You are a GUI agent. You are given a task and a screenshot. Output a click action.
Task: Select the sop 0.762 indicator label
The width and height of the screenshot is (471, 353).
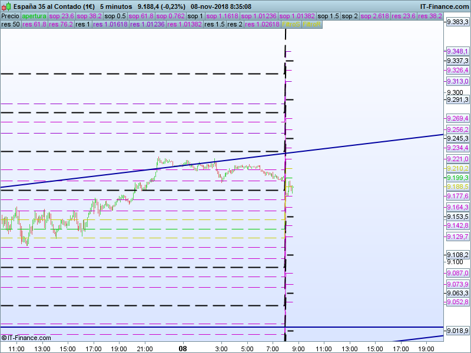(x=171, y=16)
